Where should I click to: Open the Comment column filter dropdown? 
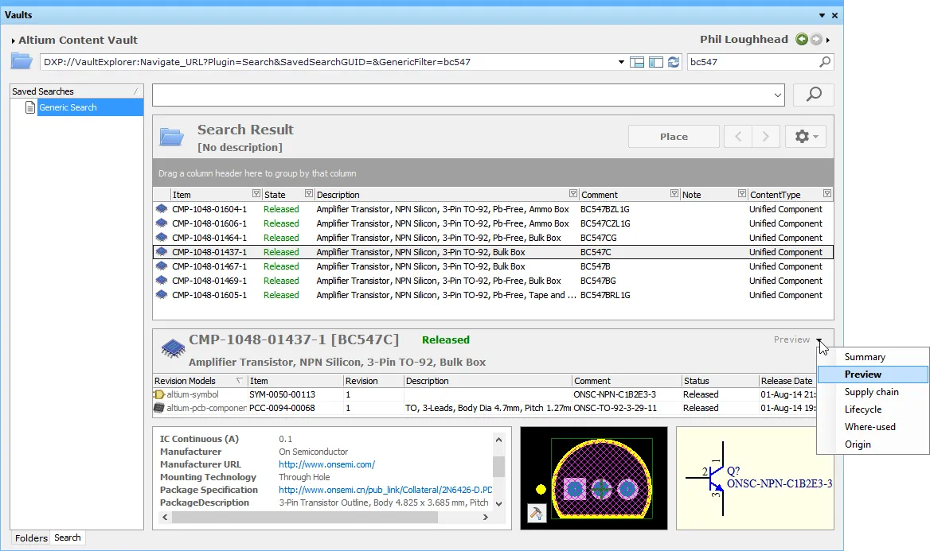click(674, 194)
